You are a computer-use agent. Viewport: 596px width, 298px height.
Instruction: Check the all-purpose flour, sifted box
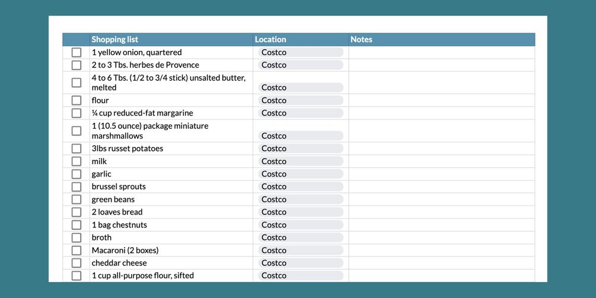click(77, 275)
